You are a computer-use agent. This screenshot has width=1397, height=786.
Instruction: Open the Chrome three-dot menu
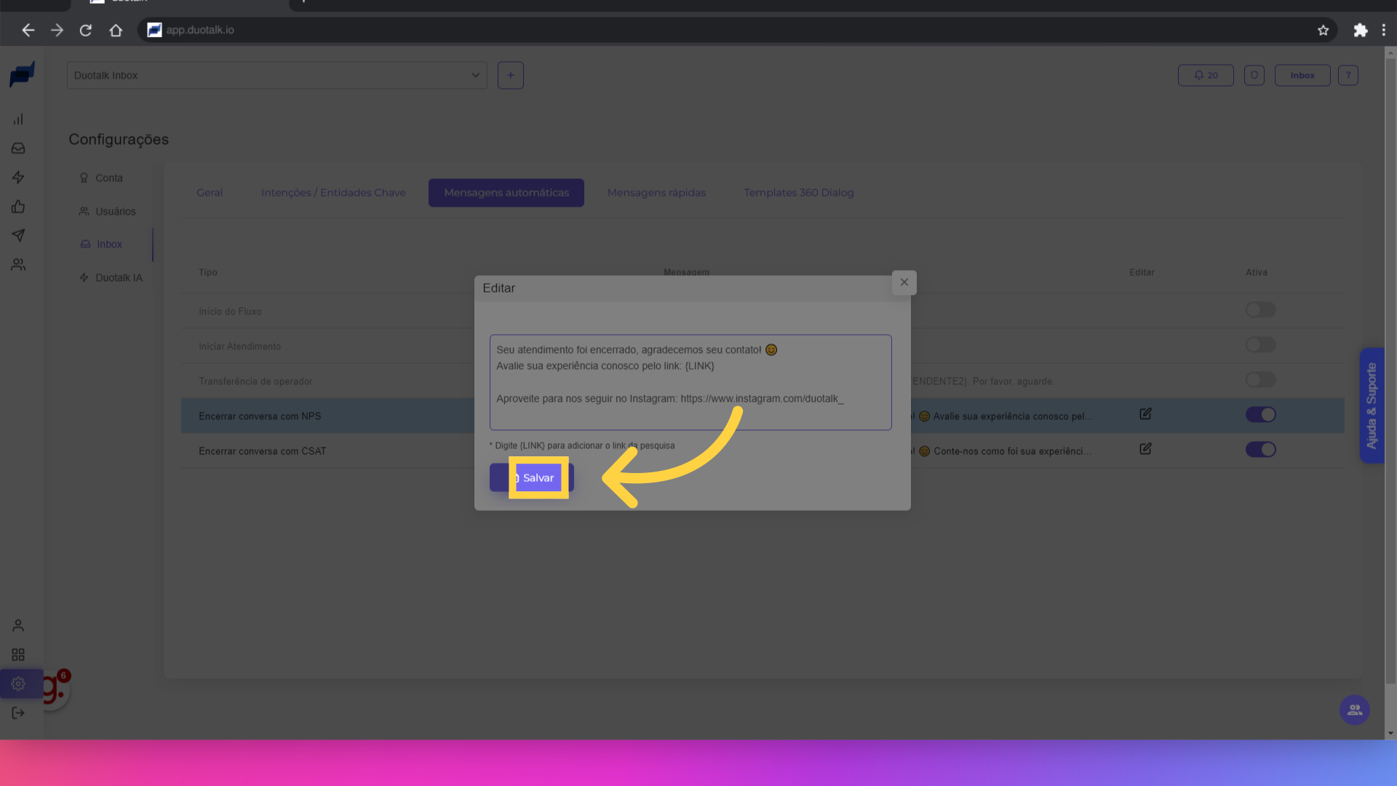click(1383, 30)
